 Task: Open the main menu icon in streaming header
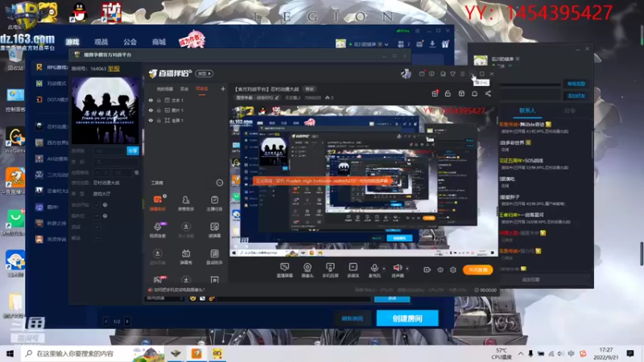click(462, 74)
